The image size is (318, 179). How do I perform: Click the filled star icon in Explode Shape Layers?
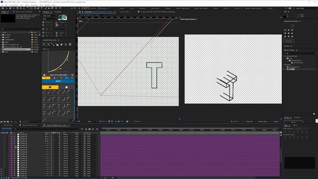point(62,44)
